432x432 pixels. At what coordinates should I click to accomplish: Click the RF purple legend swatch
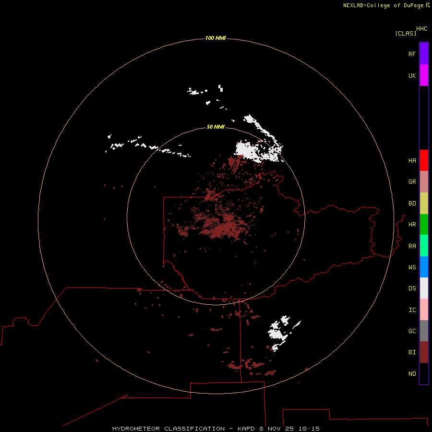click(424, 54)
